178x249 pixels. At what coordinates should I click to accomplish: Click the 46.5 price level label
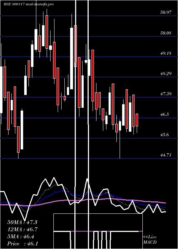pyautogui.click(x=165, y=114)
